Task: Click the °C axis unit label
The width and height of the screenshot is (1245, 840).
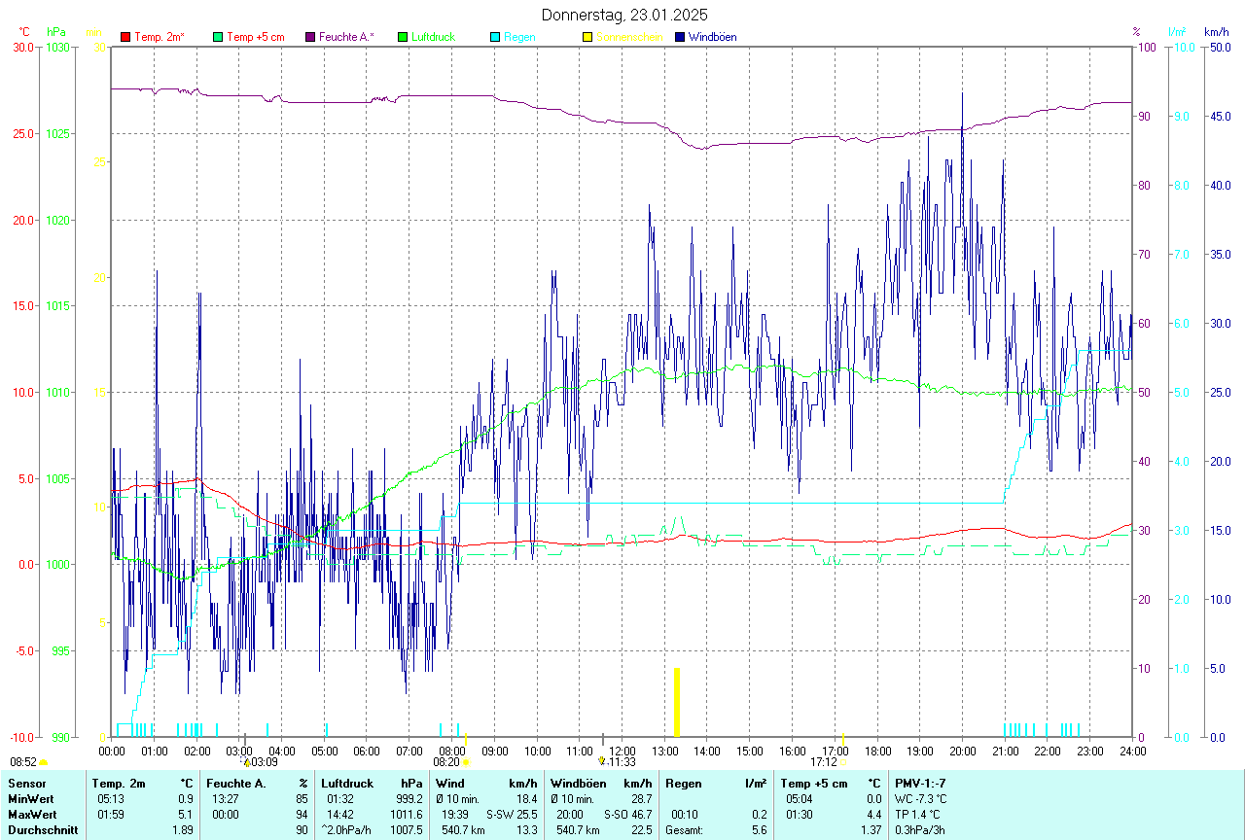Action: tap(24, 32)
